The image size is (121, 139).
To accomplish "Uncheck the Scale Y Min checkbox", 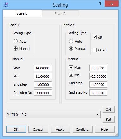I will (71, 75).
